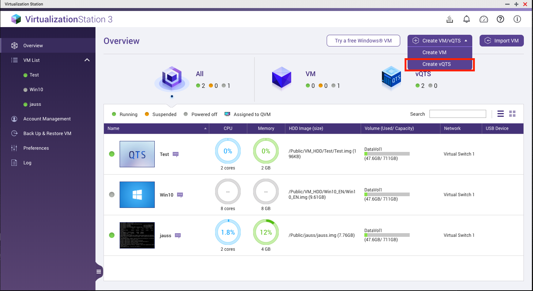Open the Test VM name link
This screenshot has height=291, width=533.
(x=164, y=154)
